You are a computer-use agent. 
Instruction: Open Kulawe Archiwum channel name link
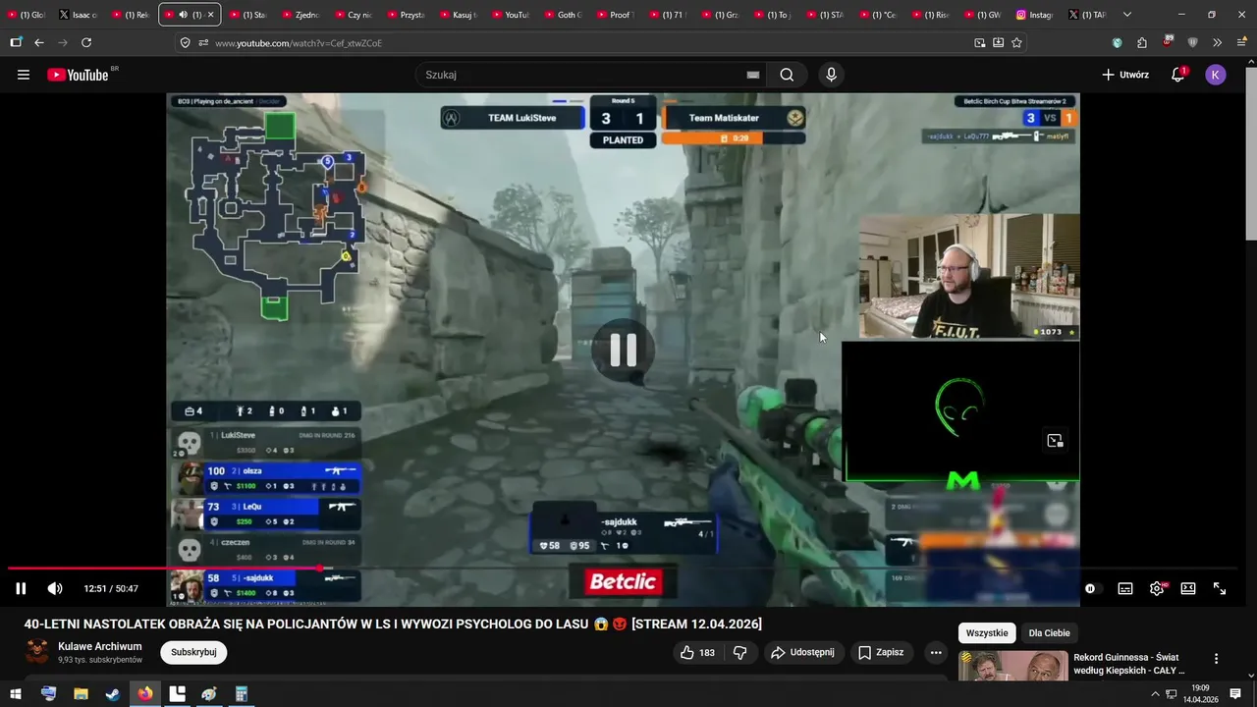point(100,646)
